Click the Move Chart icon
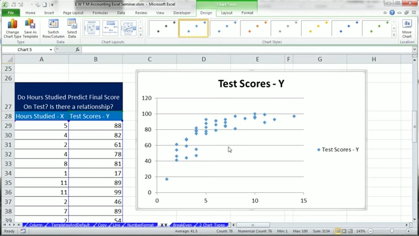The image size is (419, 236). tap(407, 28)
